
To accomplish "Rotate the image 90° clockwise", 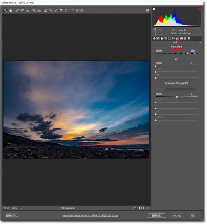I will tap(82, 10).
